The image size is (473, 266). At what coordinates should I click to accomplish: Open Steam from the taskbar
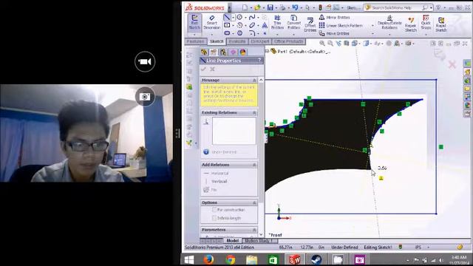(x=316, y=259)
